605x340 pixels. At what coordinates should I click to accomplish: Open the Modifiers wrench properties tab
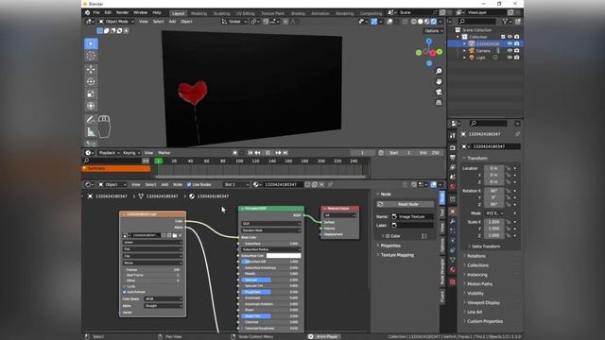point(453,221)
